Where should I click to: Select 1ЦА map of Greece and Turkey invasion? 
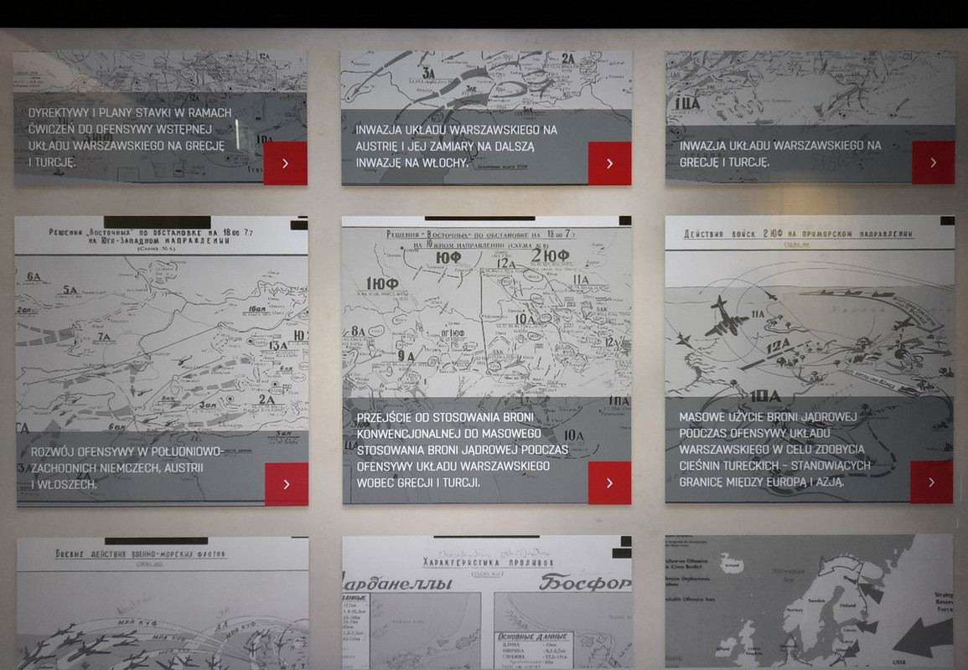pyautogui.click(x=810, y=88)
